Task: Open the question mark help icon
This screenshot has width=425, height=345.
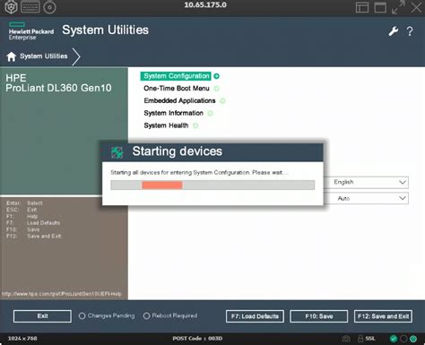Action: click(x=410, y=31)
